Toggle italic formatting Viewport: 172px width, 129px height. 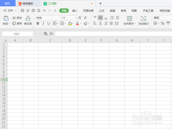(x=43, y=23)
